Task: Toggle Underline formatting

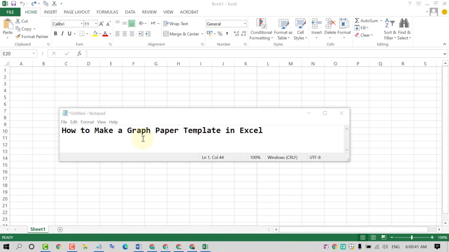Action: [69, 34]
